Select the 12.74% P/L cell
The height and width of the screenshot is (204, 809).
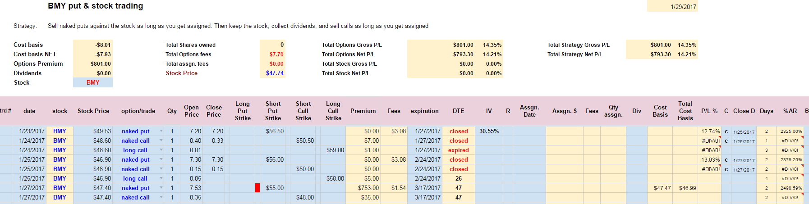tap(710, 131)
